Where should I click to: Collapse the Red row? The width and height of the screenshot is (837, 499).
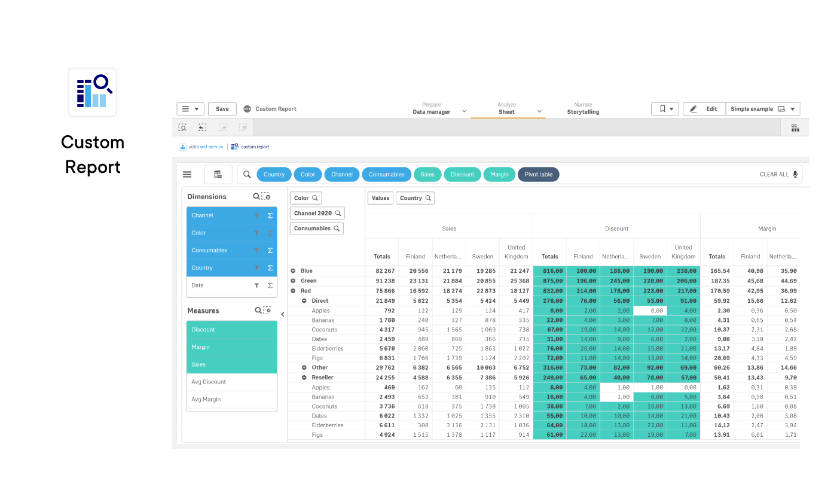click(x=293, y=291)
